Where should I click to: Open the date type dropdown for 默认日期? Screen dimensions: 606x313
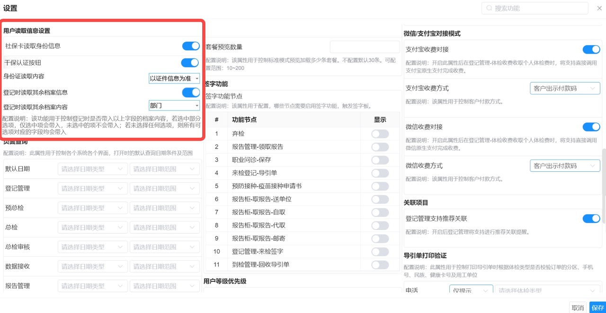pos(92,169)
